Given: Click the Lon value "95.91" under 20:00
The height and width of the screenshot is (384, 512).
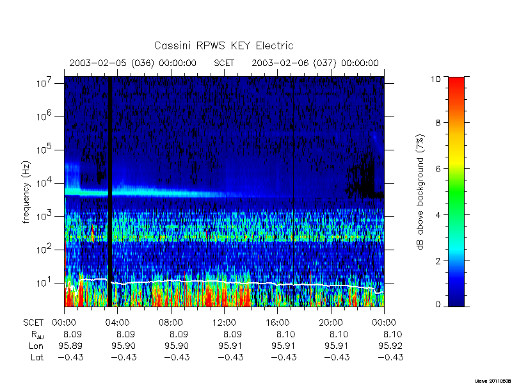Looking at the screenshot, I should (x=337, y=346).
